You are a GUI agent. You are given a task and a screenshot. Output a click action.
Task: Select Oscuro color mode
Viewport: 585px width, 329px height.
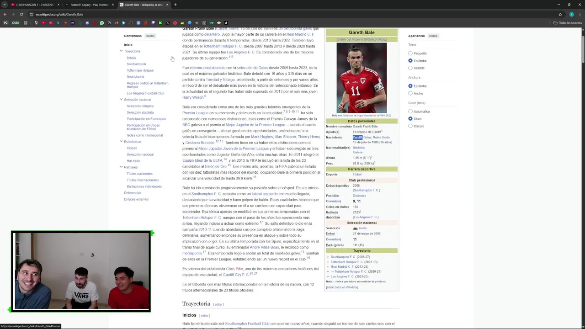click(x=410, y=126)
